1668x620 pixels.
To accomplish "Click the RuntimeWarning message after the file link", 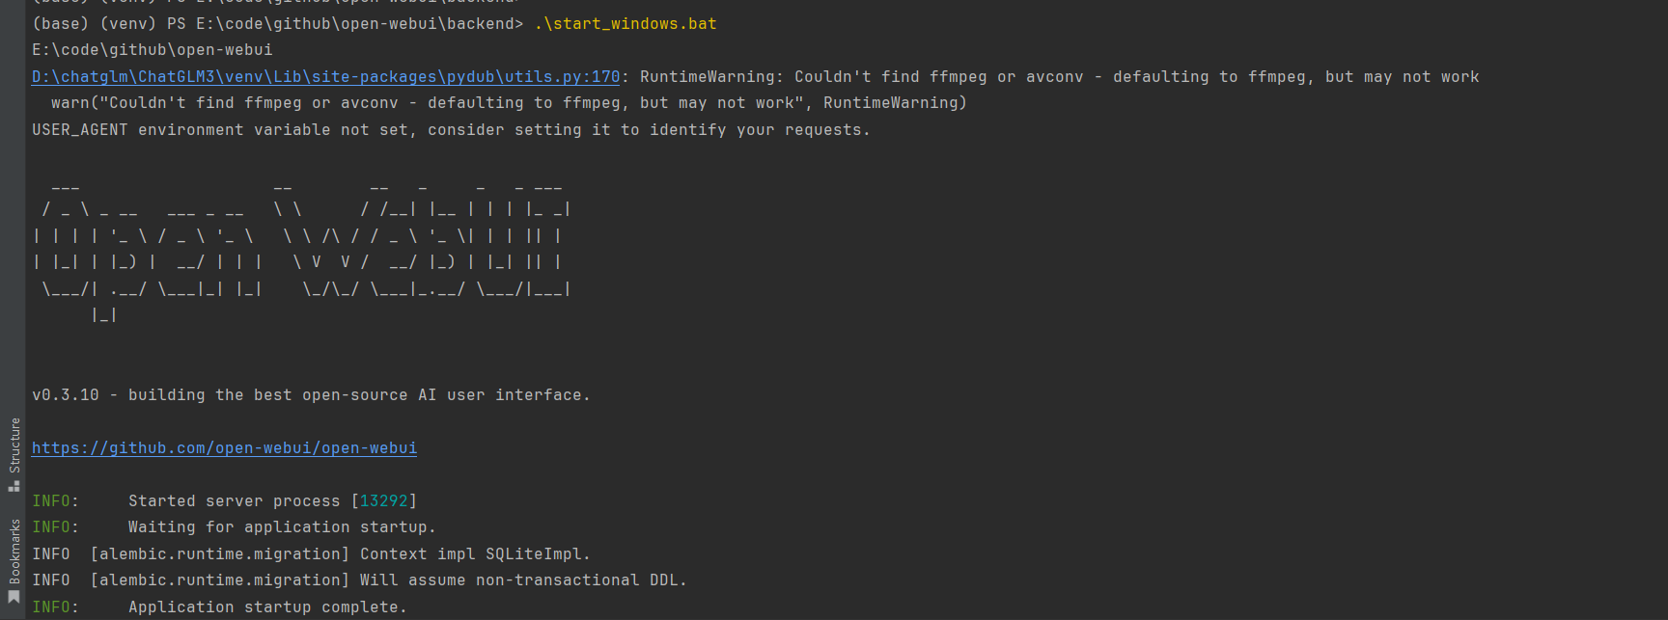I will pos(1059,77).
